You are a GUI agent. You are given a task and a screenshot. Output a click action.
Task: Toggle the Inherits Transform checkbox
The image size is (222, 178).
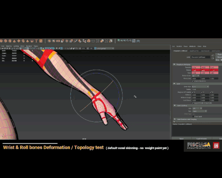tap(193, 81)
